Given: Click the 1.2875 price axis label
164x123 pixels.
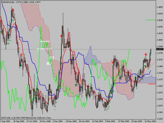Looking at the screenshot, I should (160, 93).
